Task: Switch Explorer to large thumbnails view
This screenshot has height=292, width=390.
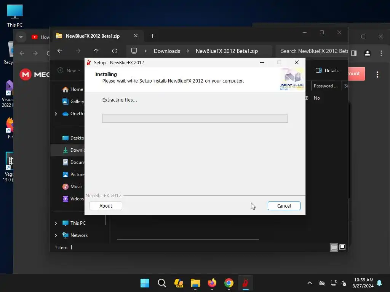Action: click(342, 247)
